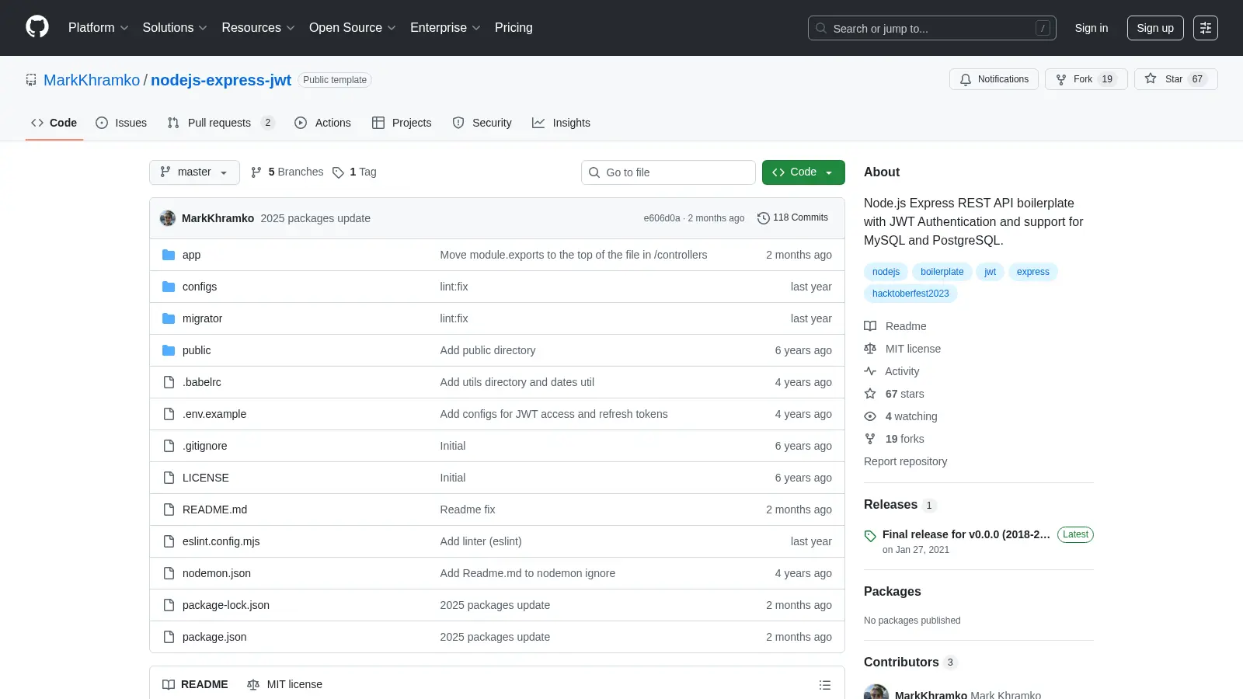Open the nodemon.json file
This screenshot has height=699, width=1243.
pos(216,573)
